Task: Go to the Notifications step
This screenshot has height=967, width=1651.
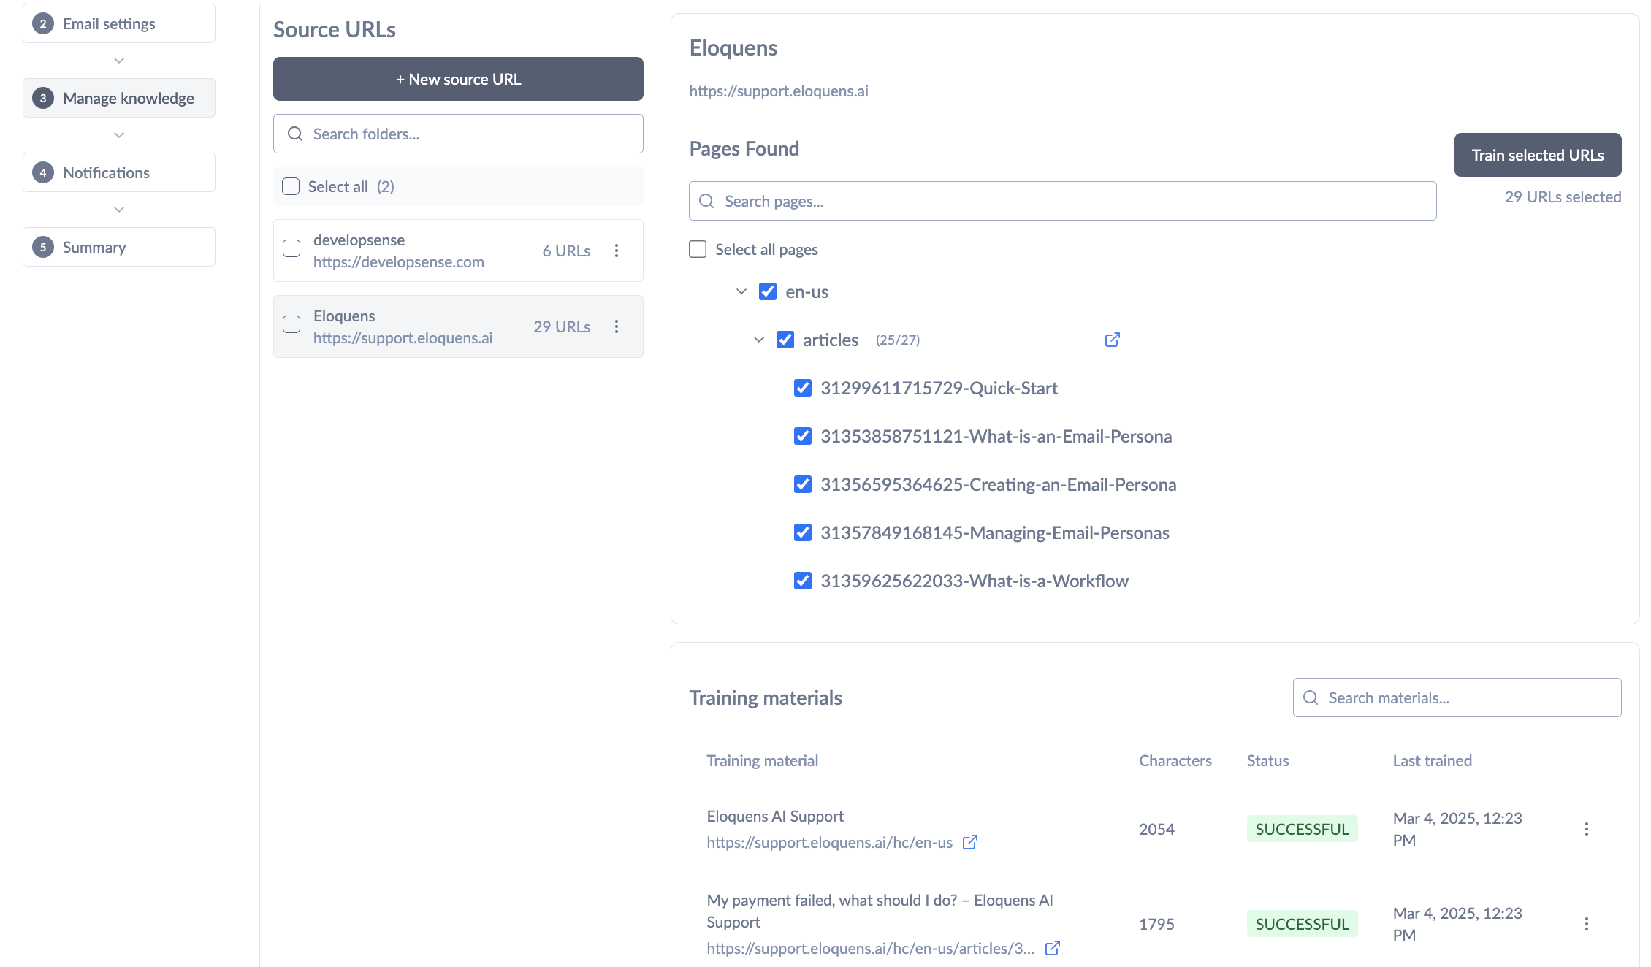Action: (119, 172)
